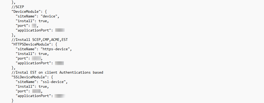Click the //Install SCEP,CMP,ACME,EST comment
Image resolution: width=264 pixels, height=103 pixels.
click(x=40, y=40)
